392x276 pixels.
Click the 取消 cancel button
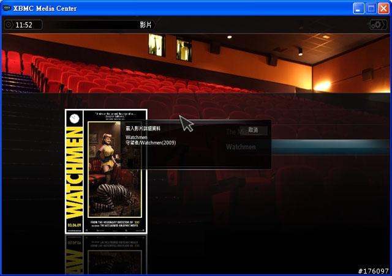pyautogui.click(x=253, y=130)
